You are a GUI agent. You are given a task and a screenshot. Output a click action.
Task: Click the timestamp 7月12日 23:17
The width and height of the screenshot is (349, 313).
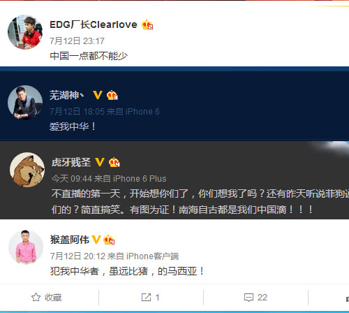pyautogui.click(x=77, y=41)
